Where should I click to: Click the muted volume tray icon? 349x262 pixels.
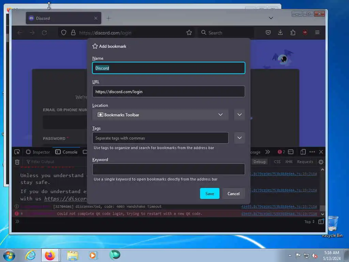[x=315, y=256]
